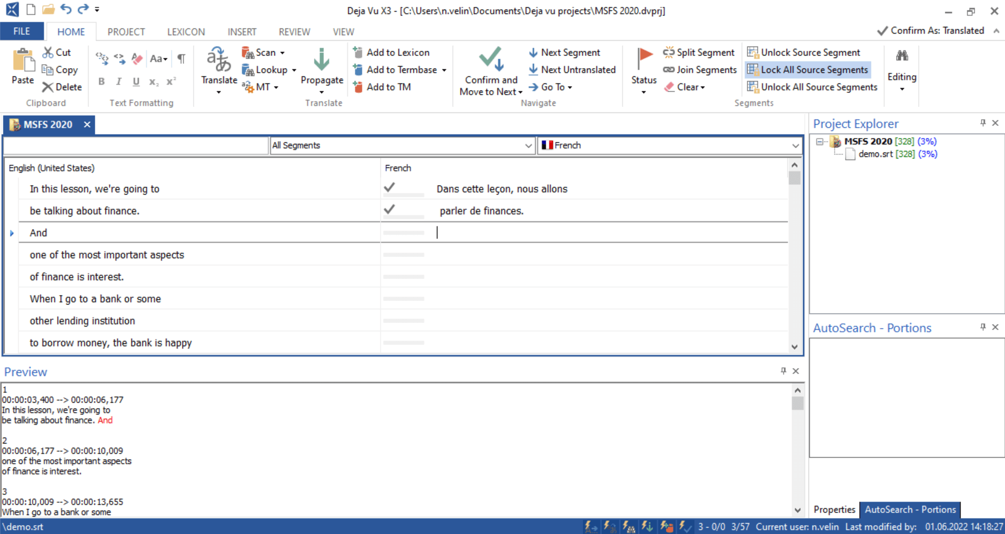Image resolution: width=1005 pixels, height=534 pixels.
Task: Switch to the PROJECT ribbon tab
Action: (x=126, y=32)
